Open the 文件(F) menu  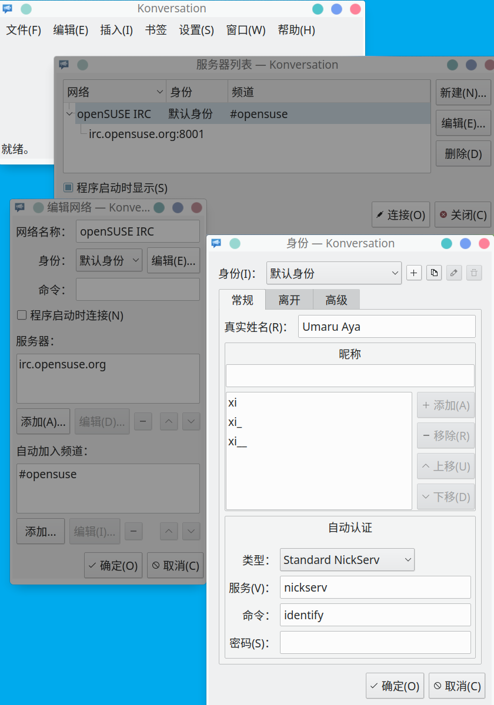[x=24, y=31]
